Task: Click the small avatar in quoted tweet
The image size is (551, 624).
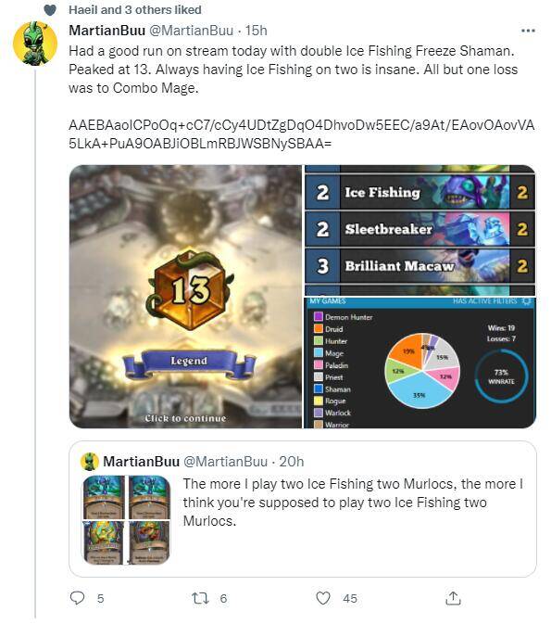Action: 90,461
